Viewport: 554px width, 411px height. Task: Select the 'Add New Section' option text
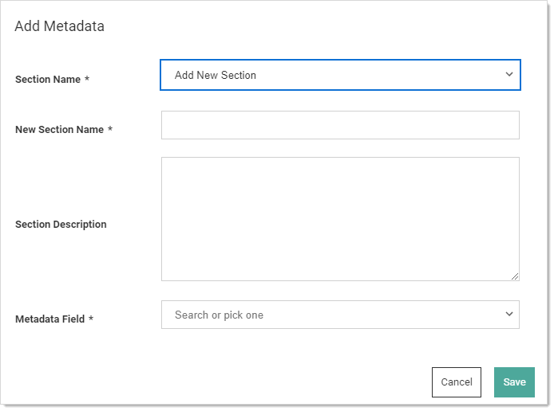[216, 75]
